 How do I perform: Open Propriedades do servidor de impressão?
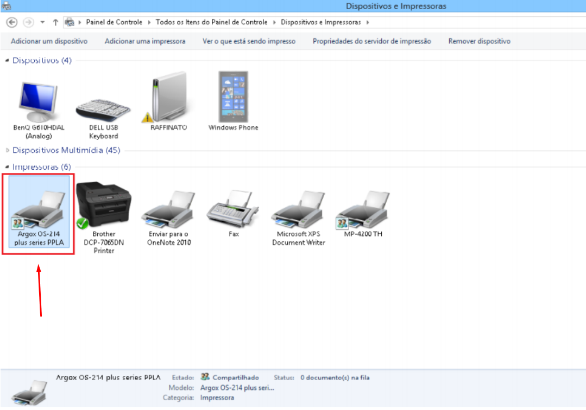pos(371,41)
